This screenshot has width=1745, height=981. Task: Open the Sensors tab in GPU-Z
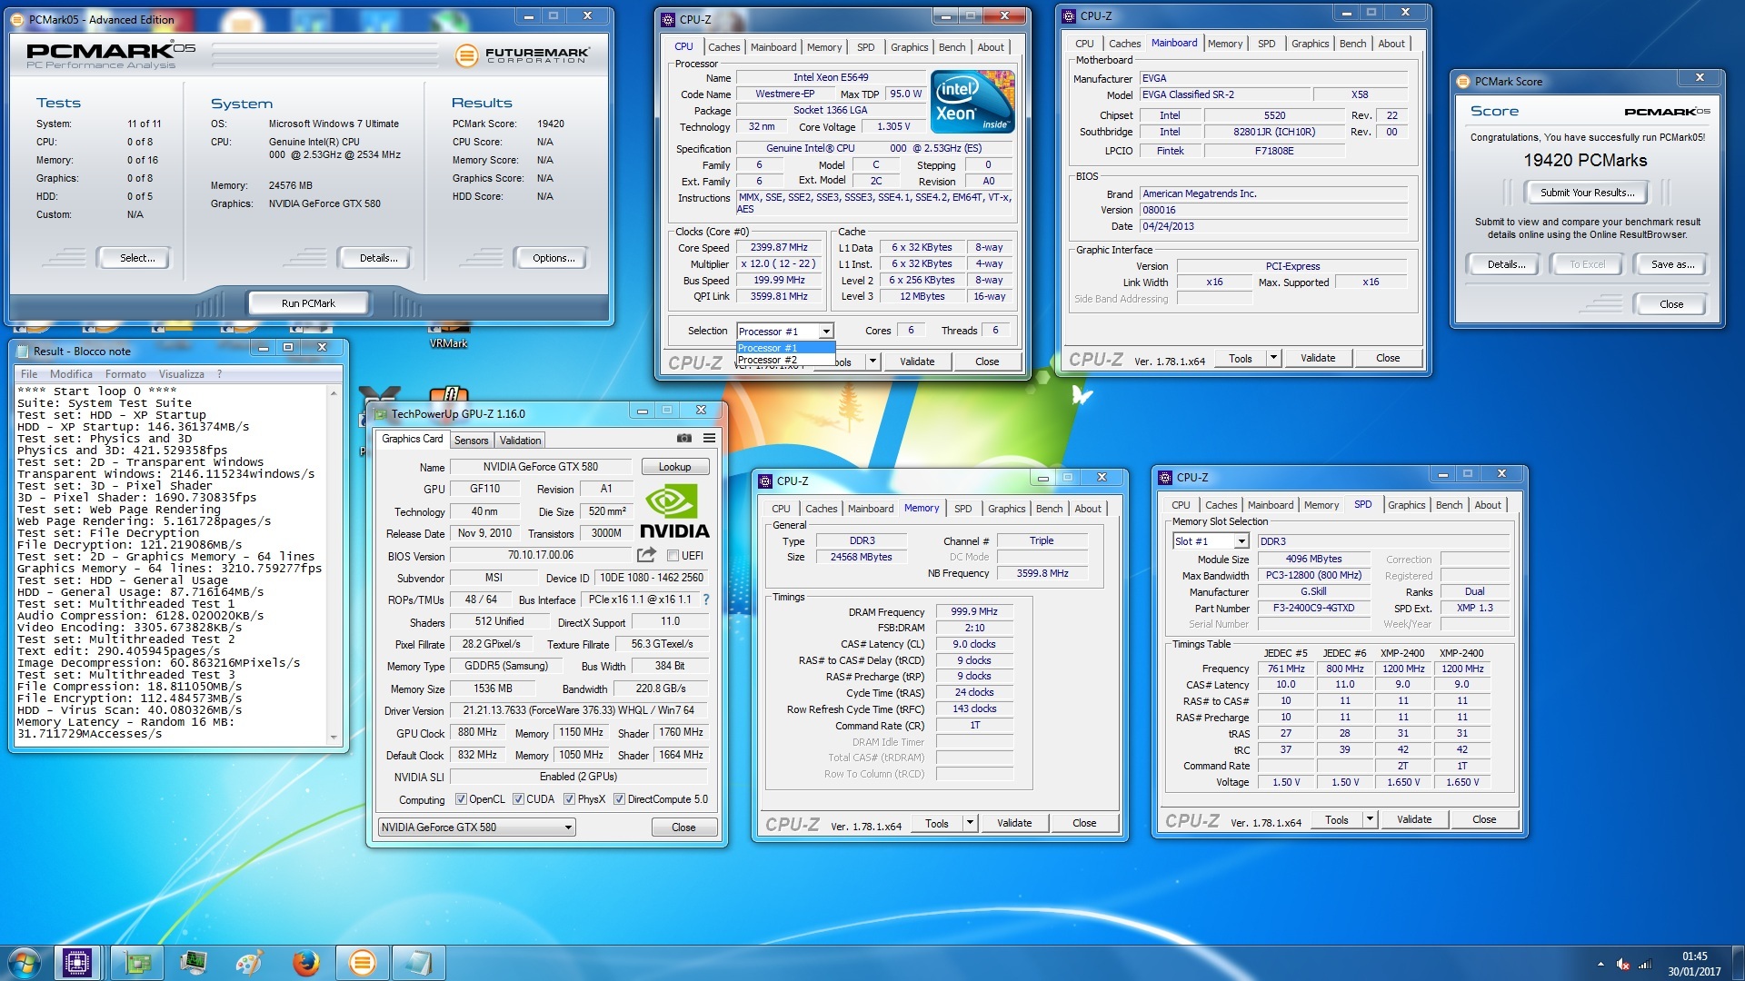point(471,441)
